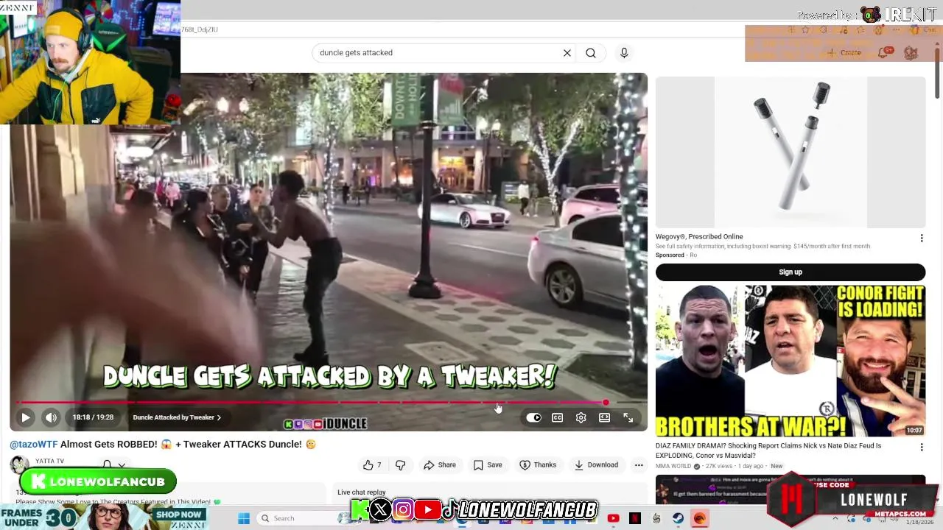Viewport: 943px width, 530px height.
Task: Open the Netflix app in taskbar
Action: pyautogui.click(x=635, y=518)
